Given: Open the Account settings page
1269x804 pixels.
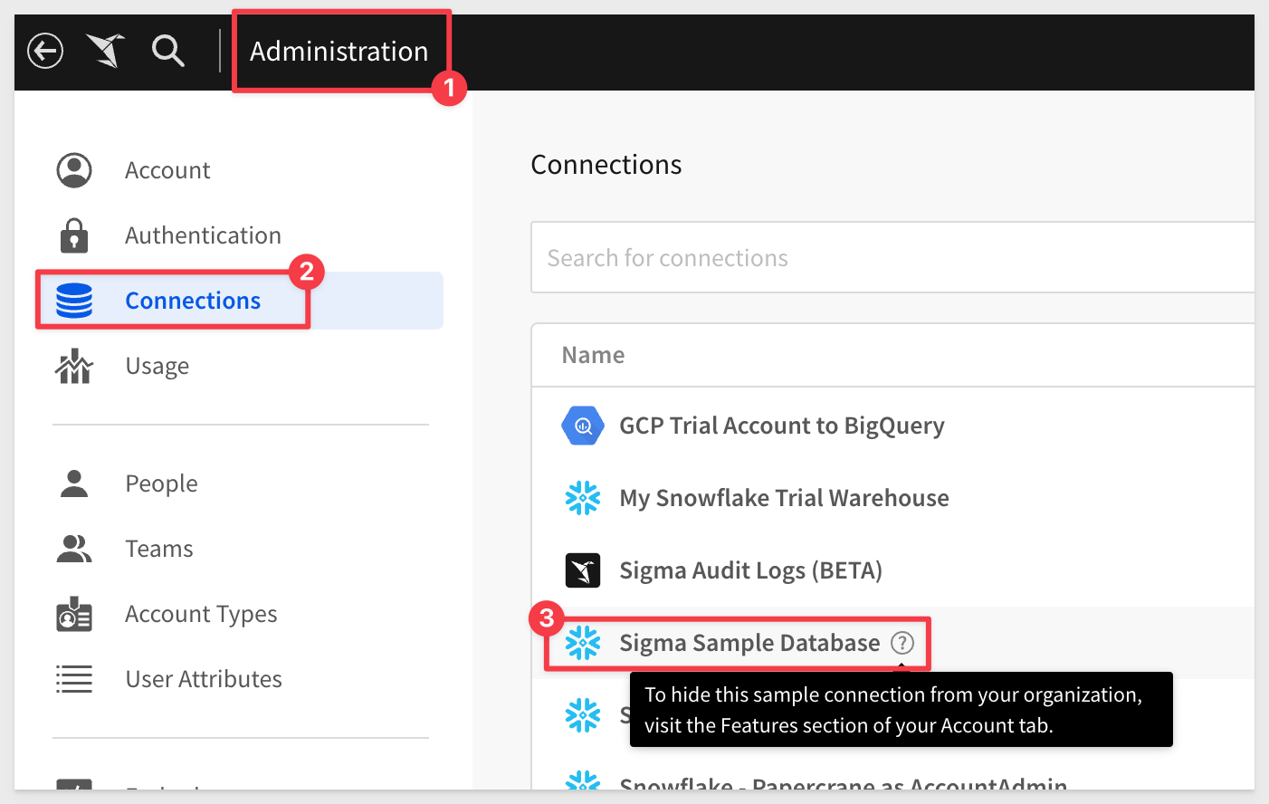Looking at the screenshot, I should (167, 170).
